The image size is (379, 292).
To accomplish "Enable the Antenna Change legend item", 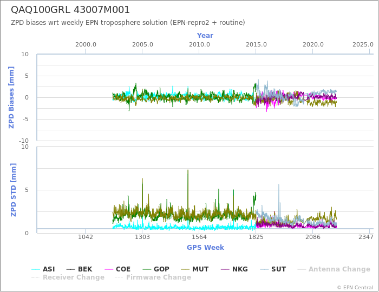I will coord(334,269).
